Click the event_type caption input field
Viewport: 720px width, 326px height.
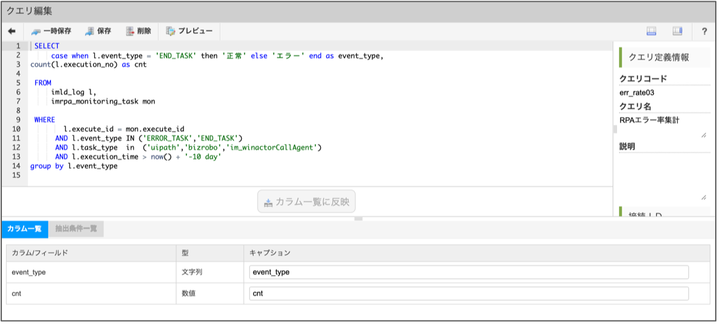(468, 272)
